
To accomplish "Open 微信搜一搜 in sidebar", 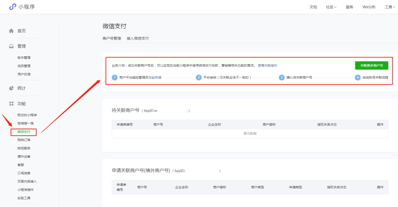I will pyautogui.click(x=25, y=123).
